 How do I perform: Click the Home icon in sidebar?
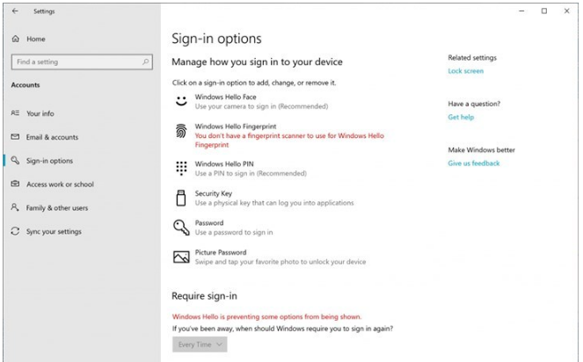tap(16, 40)
